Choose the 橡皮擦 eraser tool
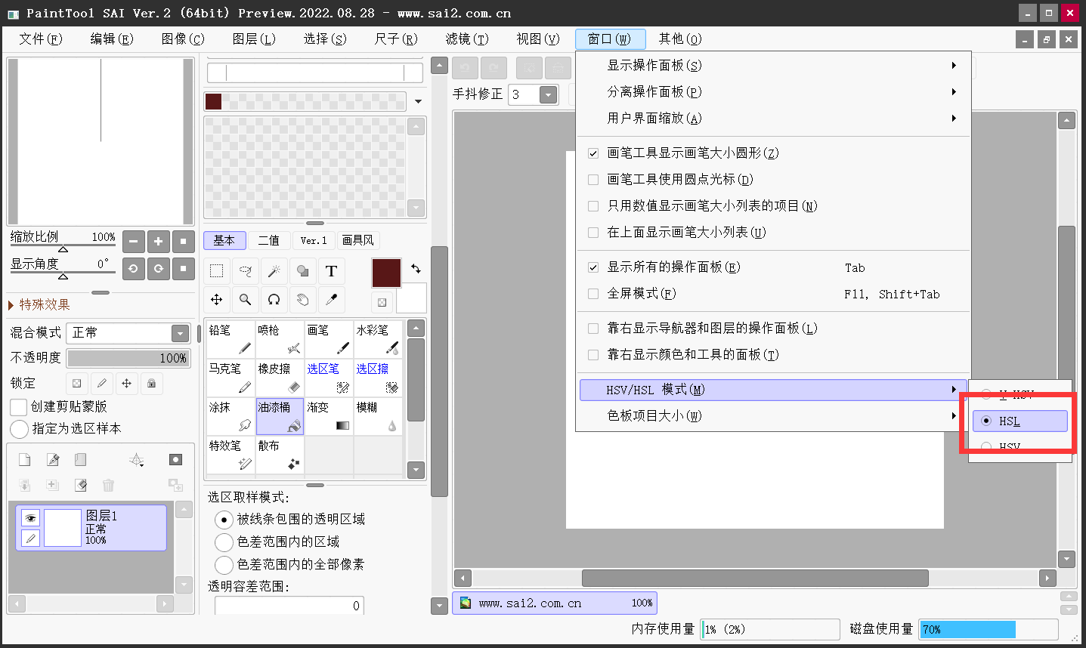 coord(280,378)
